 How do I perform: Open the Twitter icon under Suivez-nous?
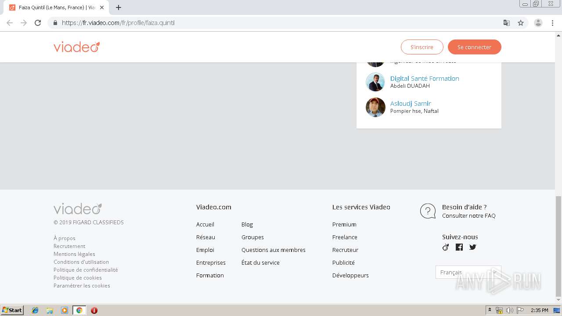(473, 247)
